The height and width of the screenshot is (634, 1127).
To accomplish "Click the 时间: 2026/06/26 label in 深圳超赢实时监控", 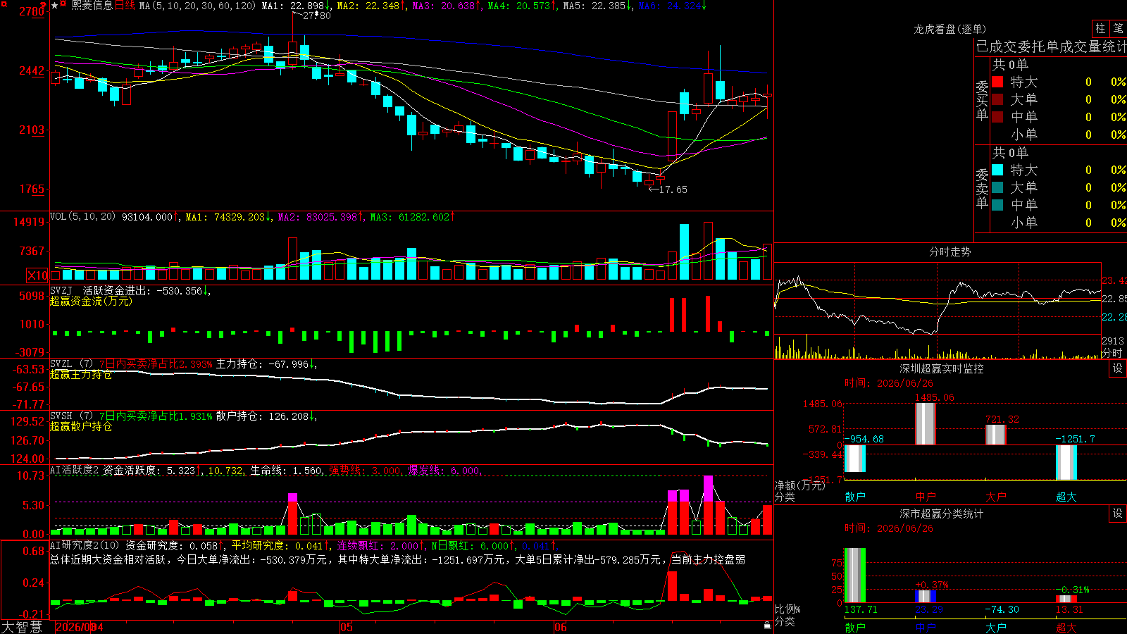I will point(889,383).
